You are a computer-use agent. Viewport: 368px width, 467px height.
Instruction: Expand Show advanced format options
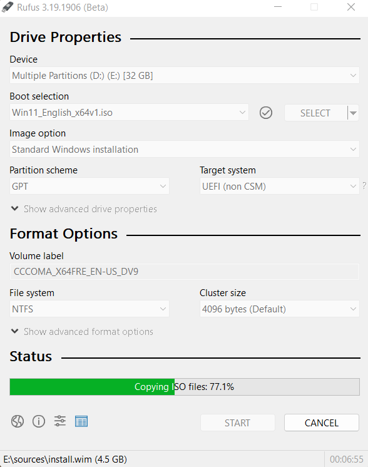click(x=82, y=332)
